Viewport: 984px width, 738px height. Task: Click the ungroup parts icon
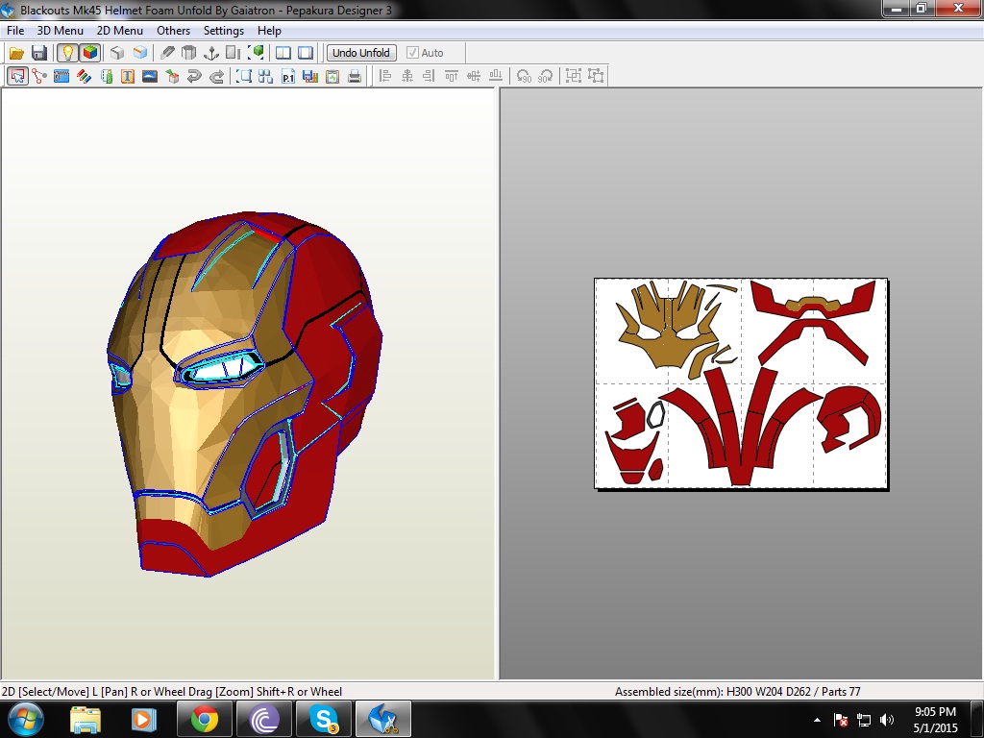tap(596, 77)
